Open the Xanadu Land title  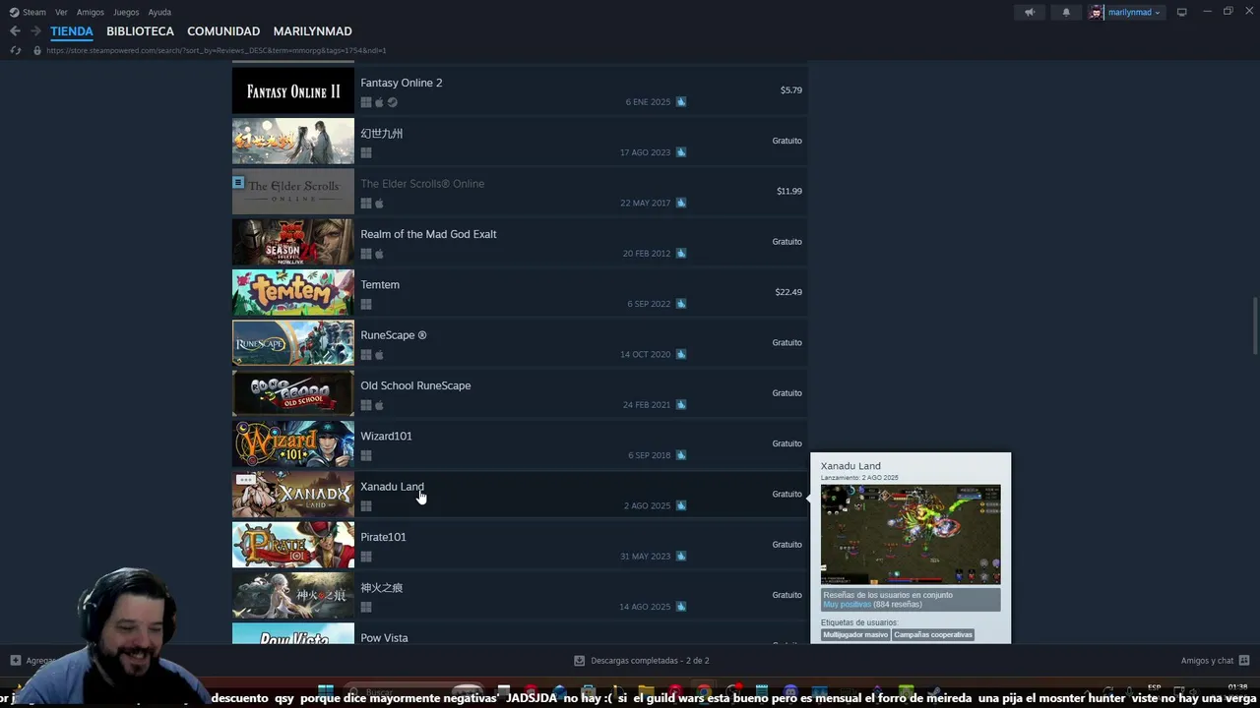tap(392, 487)
